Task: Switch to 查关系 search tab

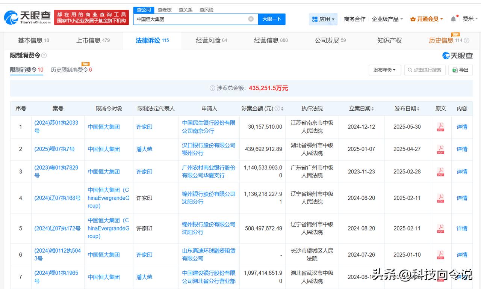Action: (x=186, y=10)
